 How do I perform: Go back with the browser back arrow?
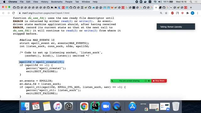tap(3, 13)
